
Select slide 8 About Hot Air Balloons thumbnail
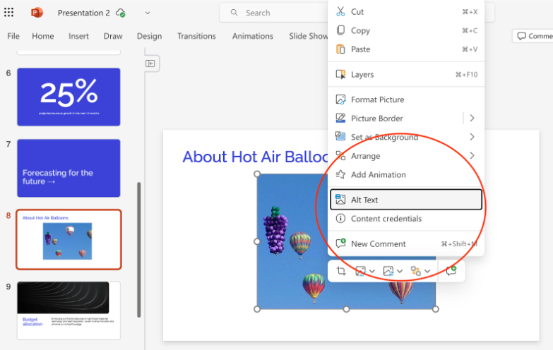point(69,240)
